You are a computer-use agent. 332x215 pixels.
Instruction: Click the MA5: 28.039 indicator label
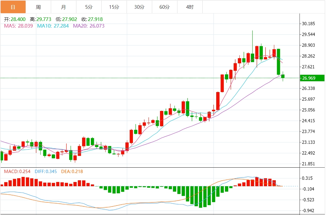[x=18, y=26]
